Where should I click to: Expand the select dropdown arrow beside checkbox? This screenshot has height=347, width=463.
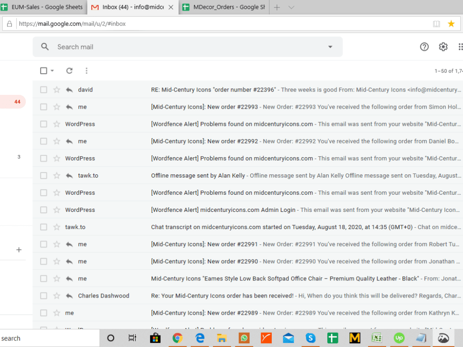pos(52,70)
